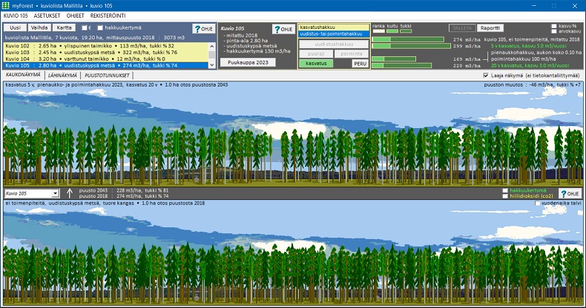Switch to the LÄHINÄKYMÄ tab
Image resolution: width=586 pixels, height=308 pixels.
[x=62, y=75]
